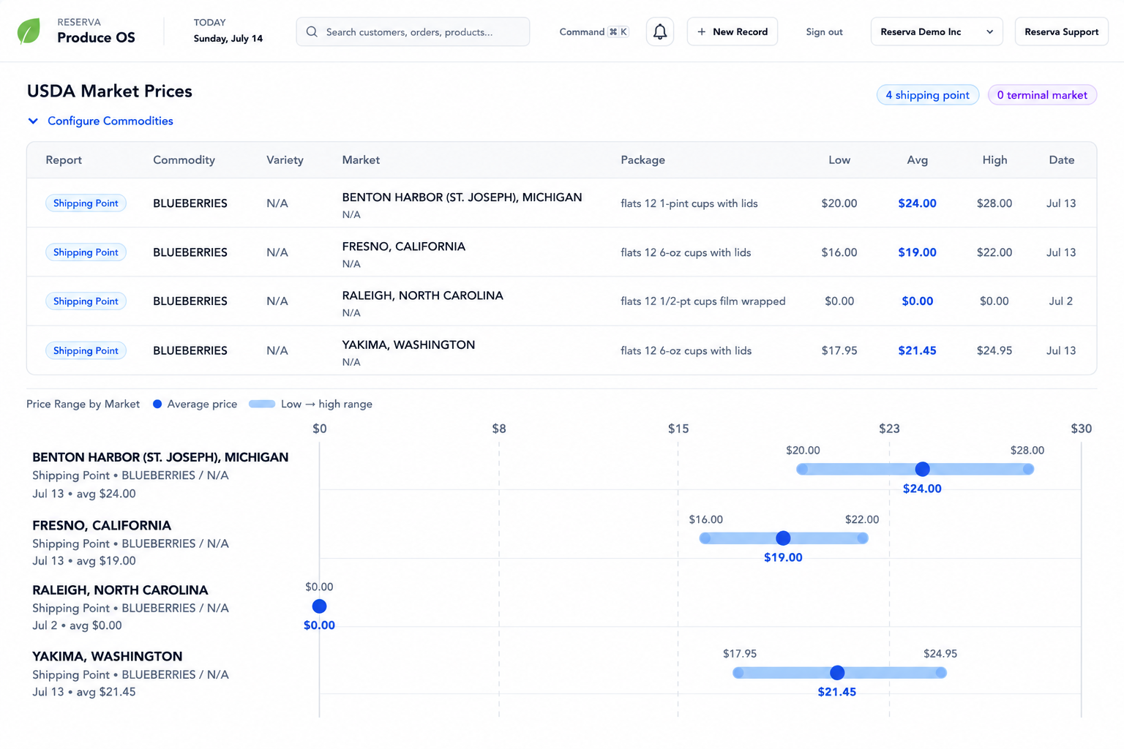Sort by the Report column header

click(x=64, y=160)
